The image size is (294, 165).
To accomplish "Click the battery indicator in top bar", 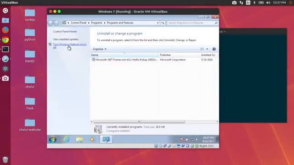I will (x=261, y=3).
